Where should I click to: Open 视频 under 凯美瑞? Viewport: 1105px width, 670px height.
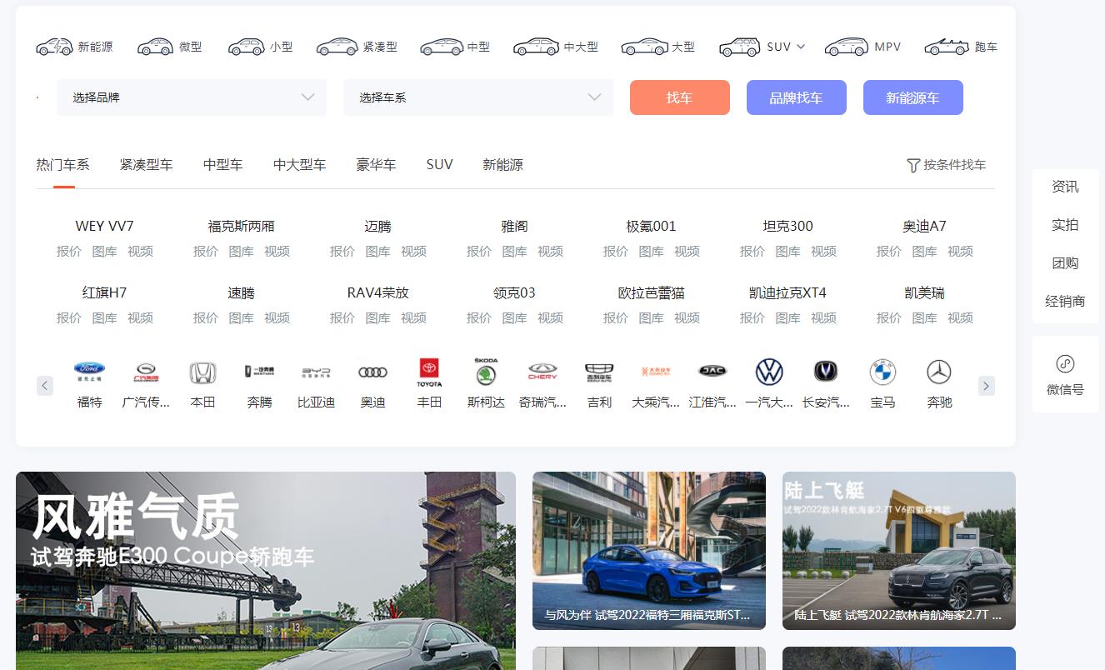tap(960, 317)
